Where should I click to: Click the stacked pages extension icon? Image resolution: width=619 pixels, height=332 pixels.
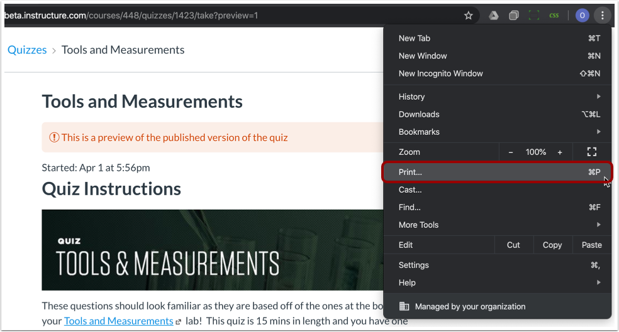pos(513,15)
